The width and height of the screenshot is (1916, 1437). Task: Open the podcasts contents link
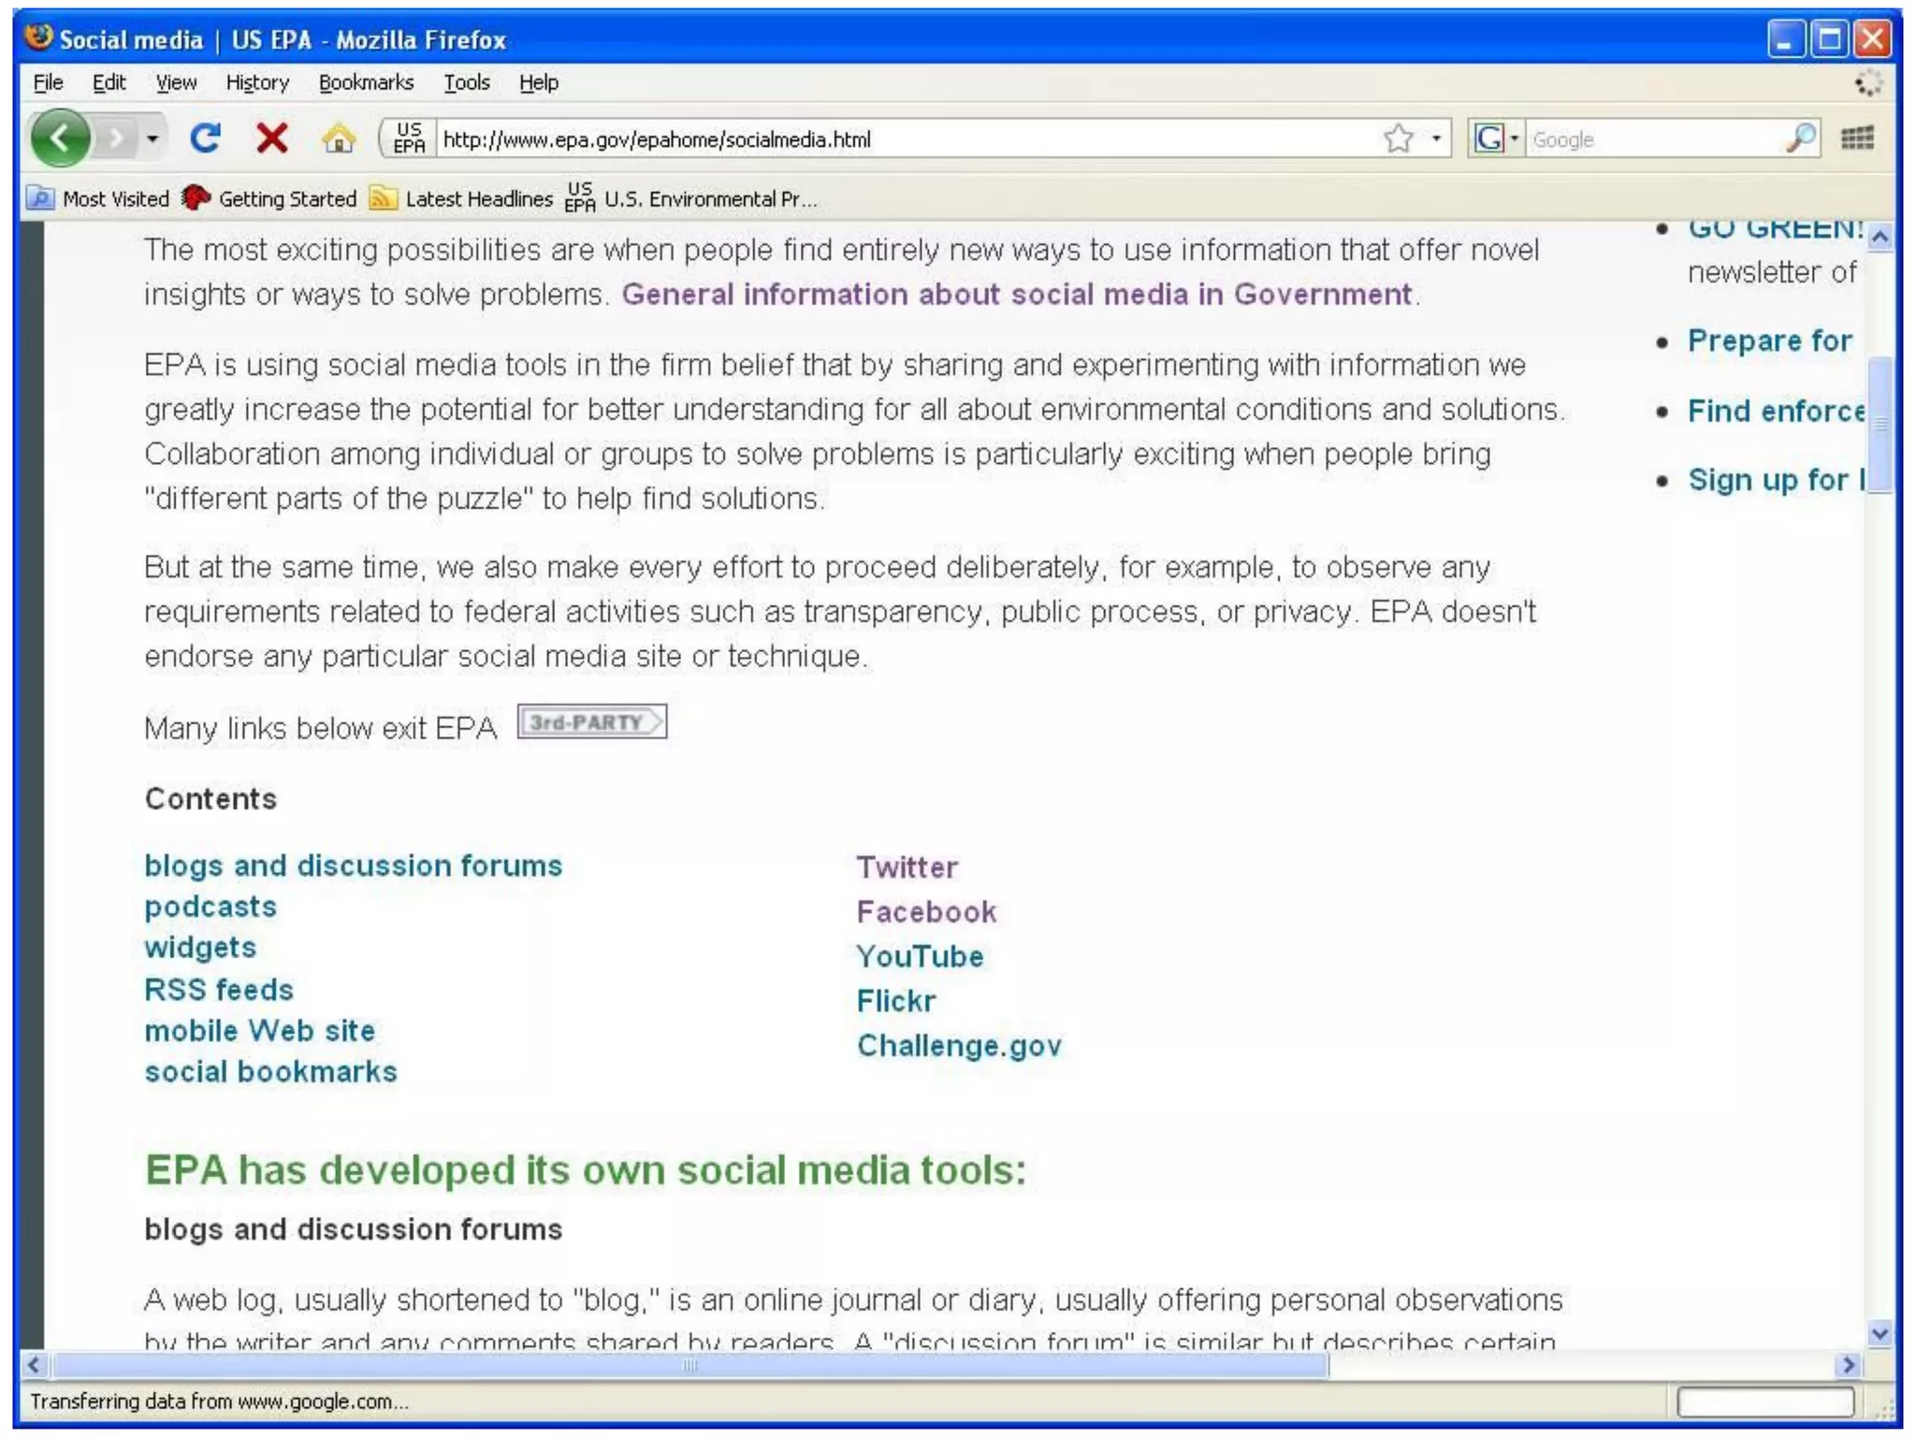point(210,907)
